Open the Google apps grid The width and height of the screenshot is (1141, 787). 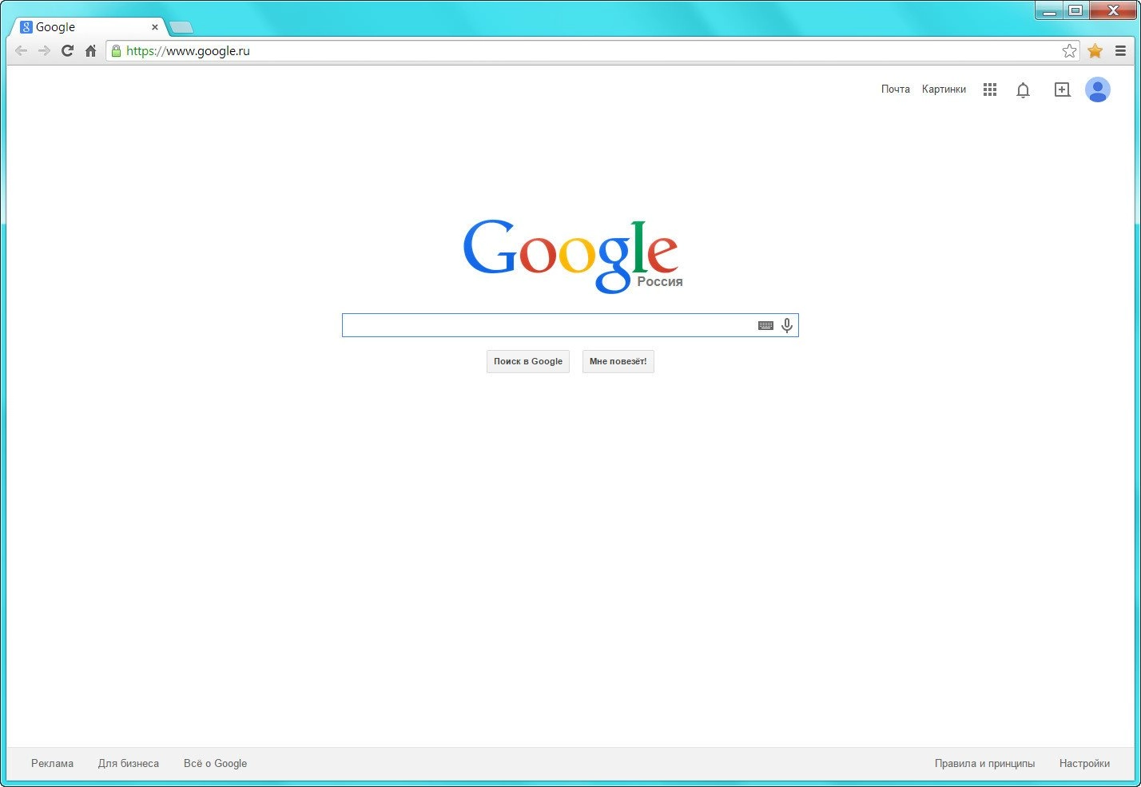[x=990, y=89]
